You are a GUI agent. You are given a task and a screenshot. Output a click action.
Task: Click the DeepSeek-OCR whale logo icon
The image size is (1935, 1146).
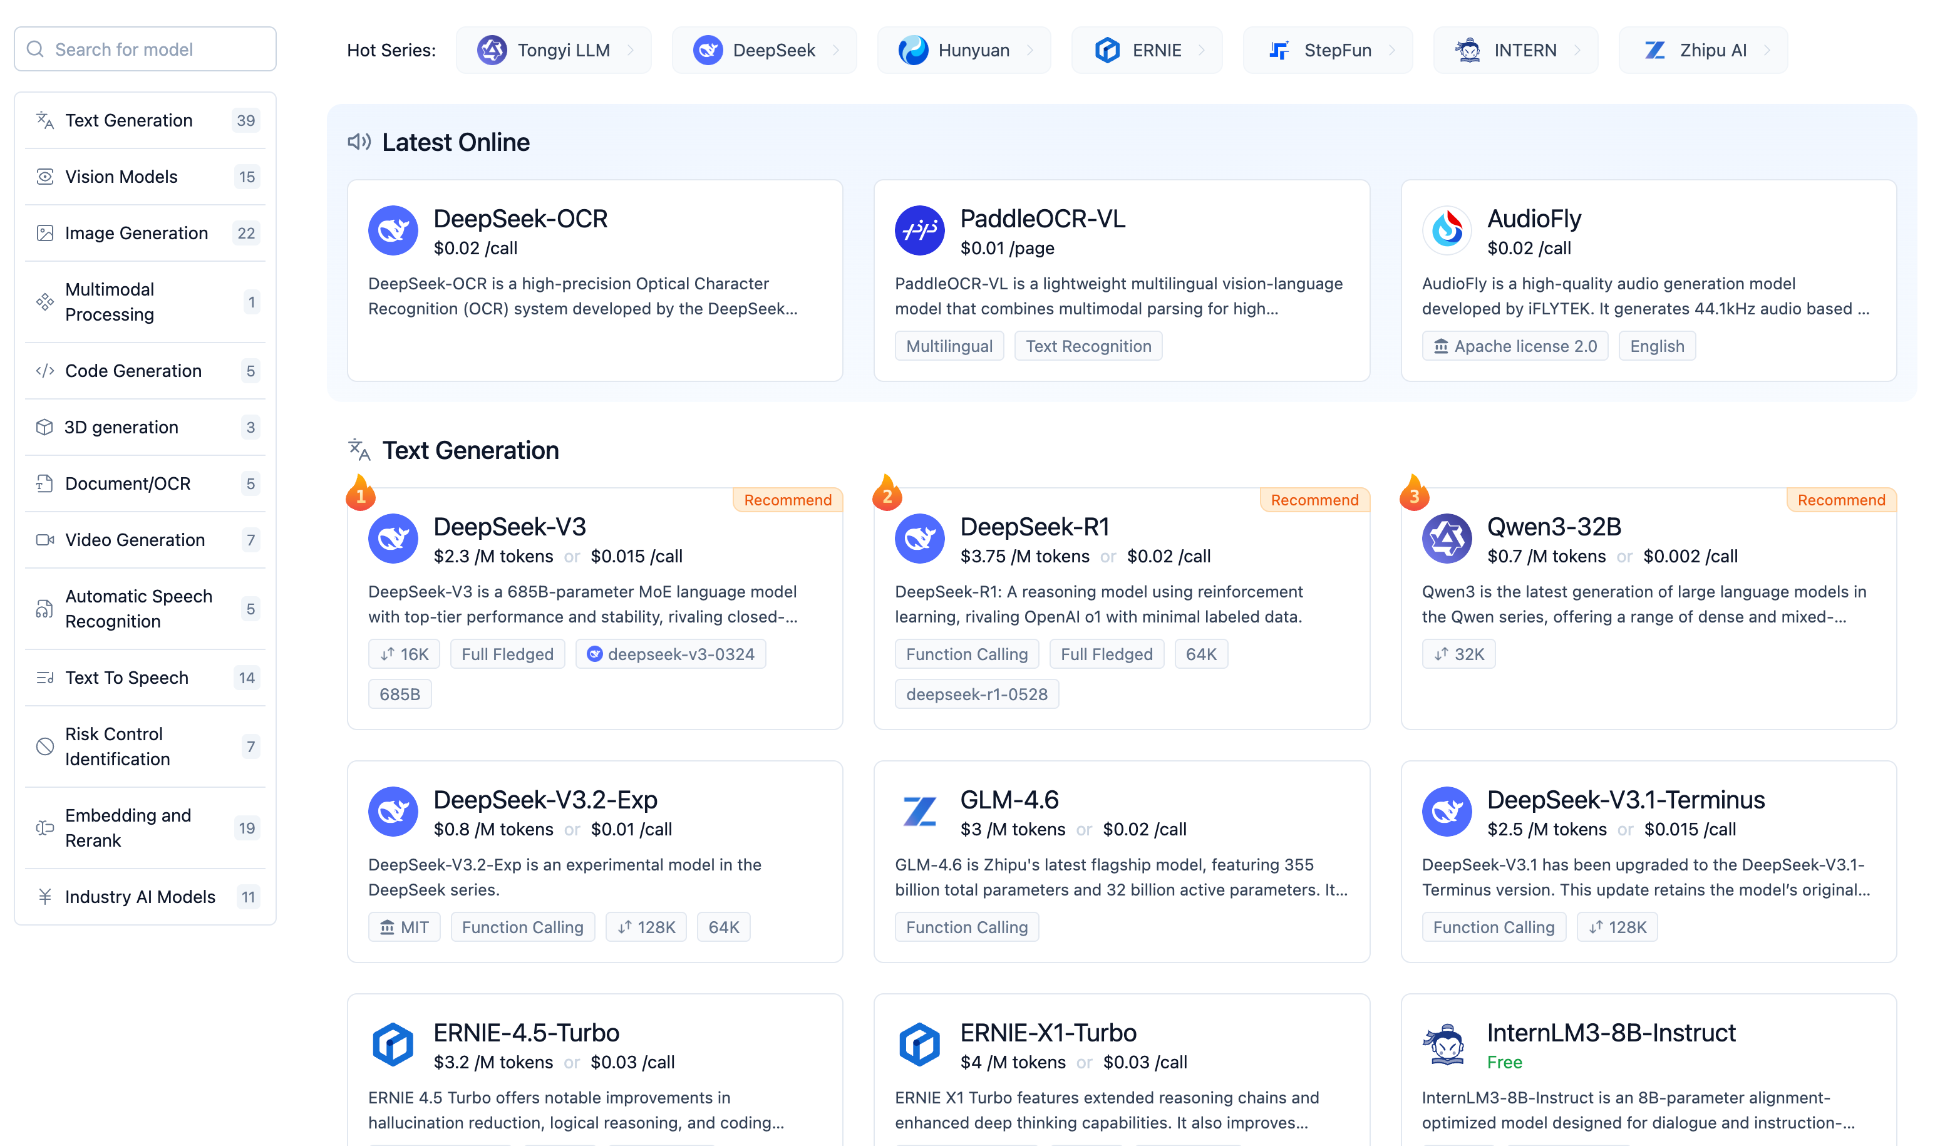point(392,230)
